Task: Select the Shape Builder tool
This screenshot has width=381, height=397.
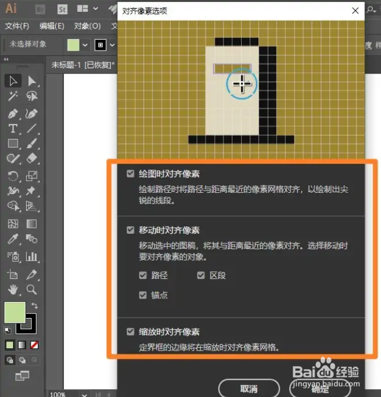Action: [13, 206]
